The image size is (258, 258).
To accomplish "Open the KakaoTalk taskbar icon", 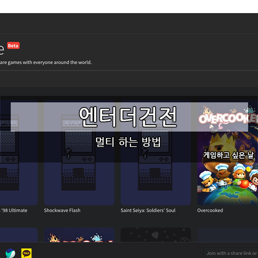I will [27, 253].
